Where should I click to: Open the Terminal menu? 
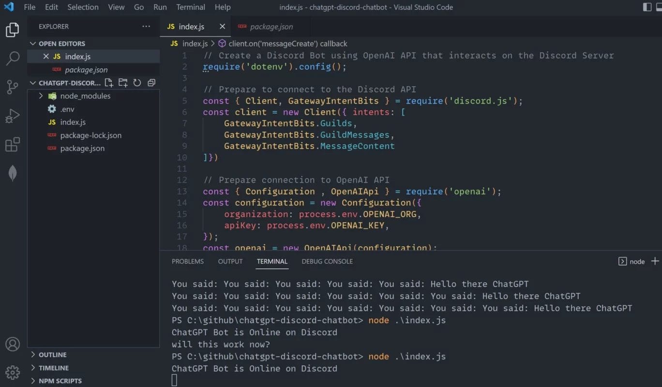(x=191, y=7)
